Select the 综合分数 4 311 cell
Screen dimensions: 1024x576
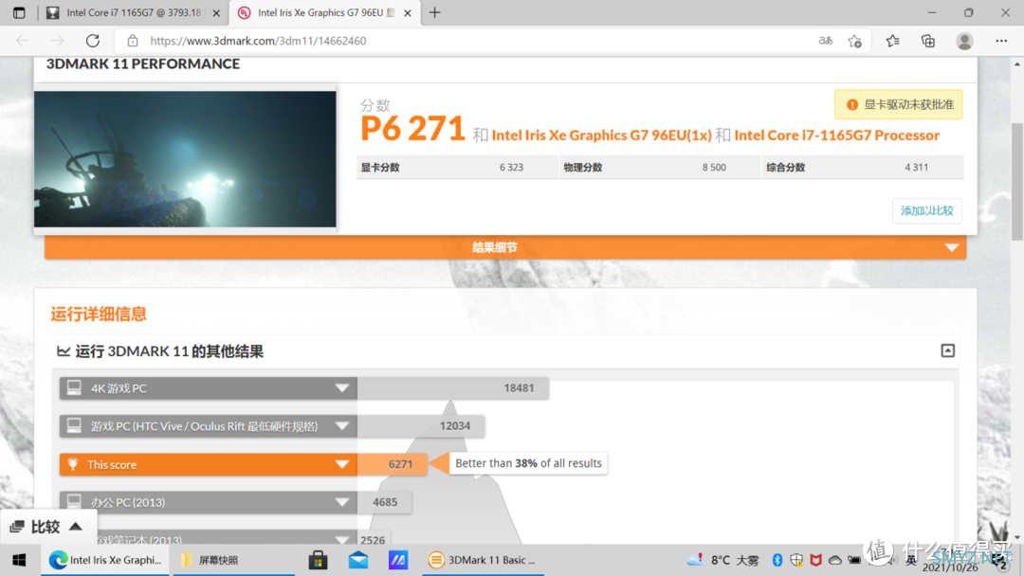point(863,167)
